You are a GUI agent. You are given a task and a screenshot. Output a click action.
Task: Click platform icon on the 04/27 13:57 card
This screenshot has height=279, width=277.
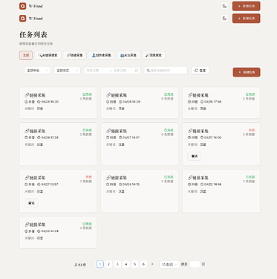click(x=26, y=185)
